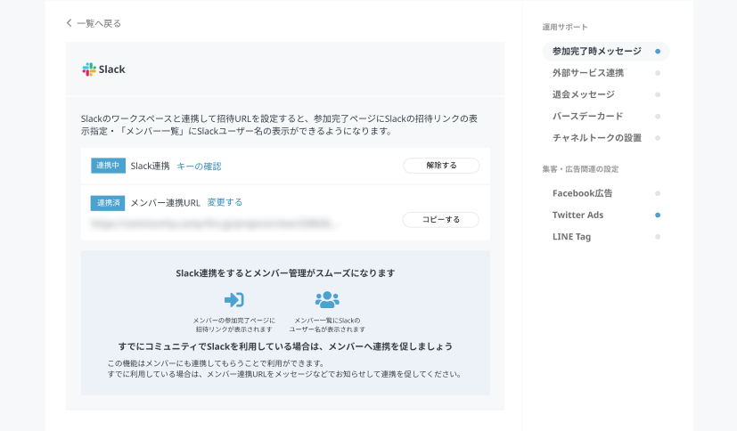Select バースデーカード menu item
Image resolution: width=737 pixels, height=431 pixels.
[x=587, y=116]
